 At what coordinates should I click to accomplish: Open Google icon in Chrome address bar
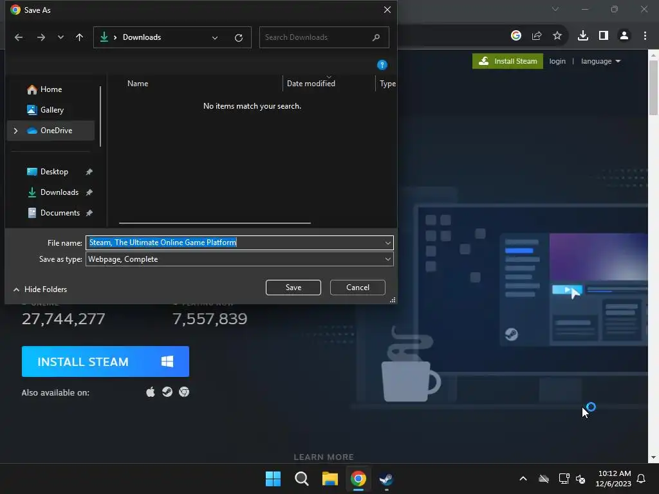[516, 36]
